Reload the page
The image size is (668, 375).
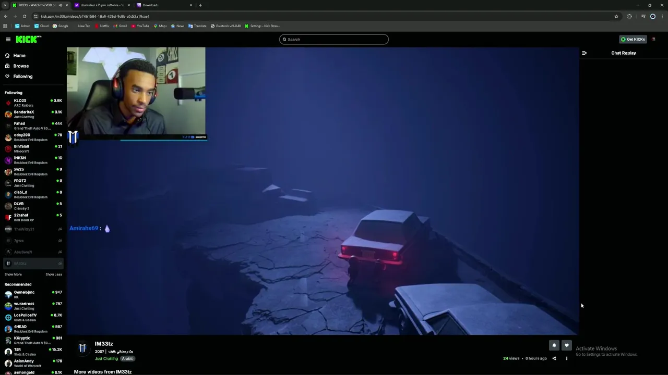coord(24,16)
